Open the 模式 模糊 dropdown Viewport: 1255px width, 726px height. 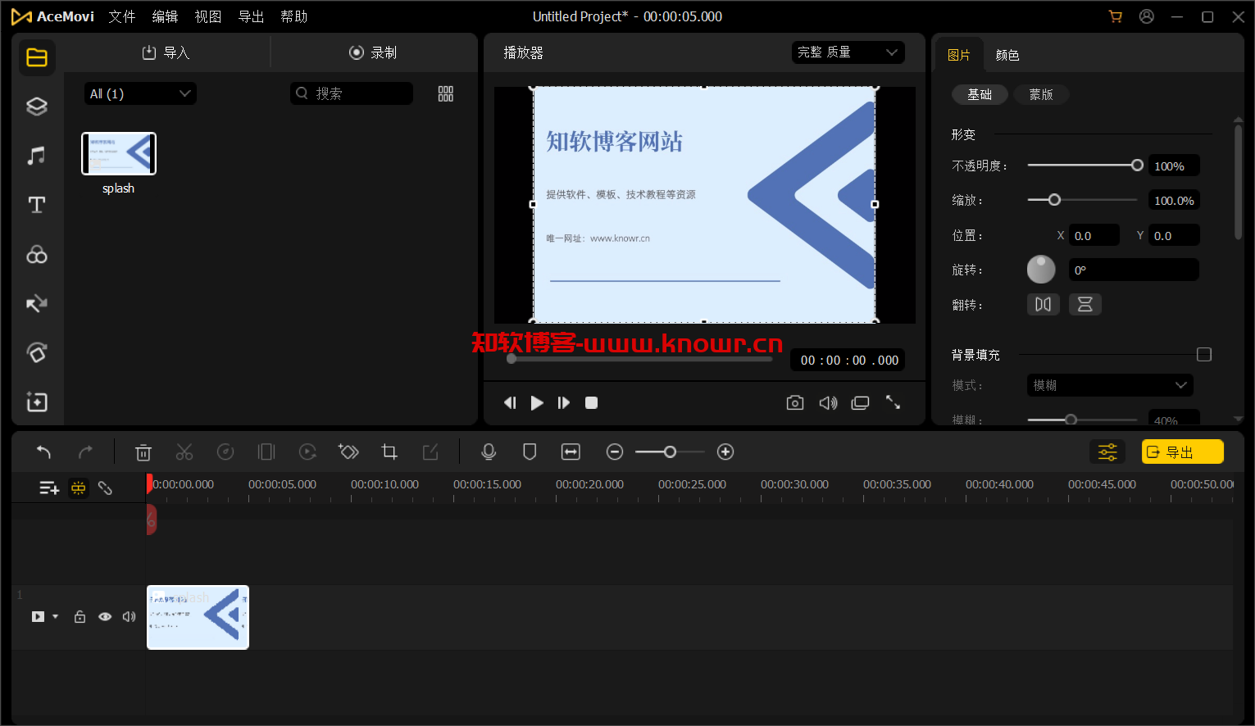[1110, 385]
